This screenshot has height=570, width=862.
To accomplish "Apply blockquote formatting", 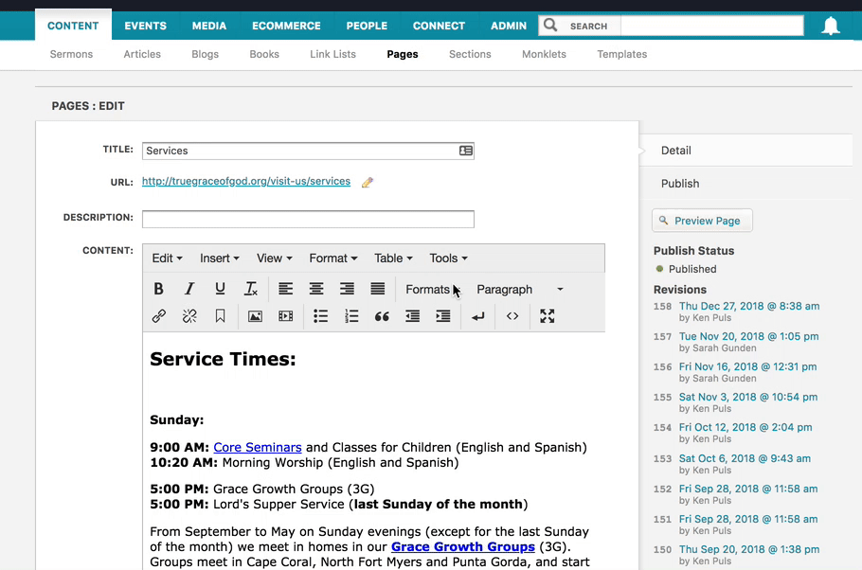I will (x=382, y=316).
